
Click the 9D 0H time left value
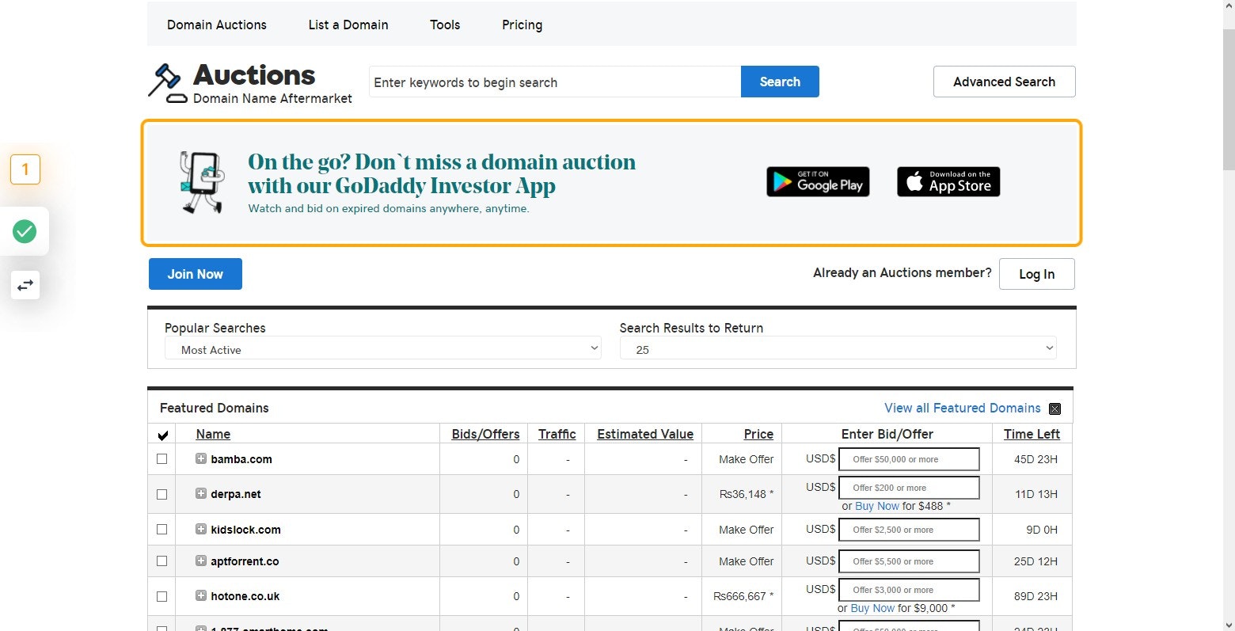click(1042, 530)
